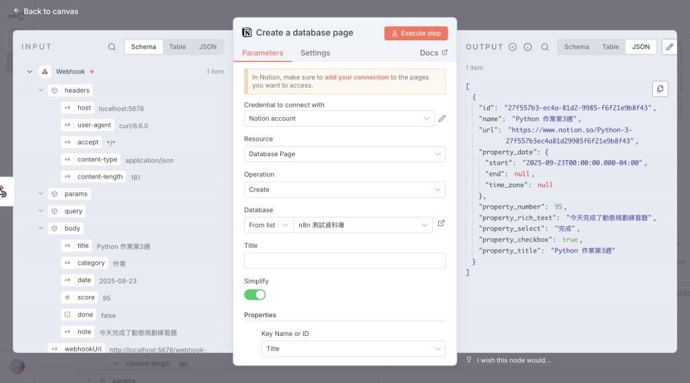
Task: Collapse the body group
Action: click(41, 228)
